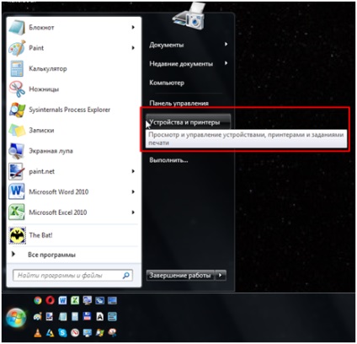Viewport: 357px width, 344px height.
Task: Open shutdown options arrow next to Завершение работы
Action: click(x=221, y=275)
